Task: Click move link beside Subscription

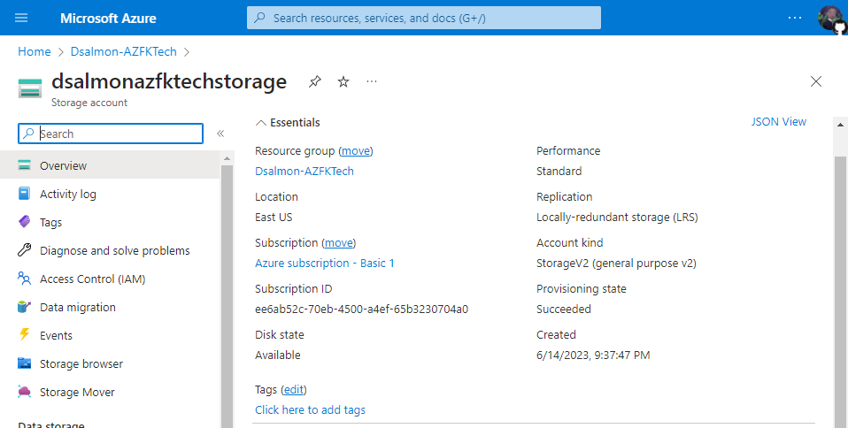Action: 339,242
